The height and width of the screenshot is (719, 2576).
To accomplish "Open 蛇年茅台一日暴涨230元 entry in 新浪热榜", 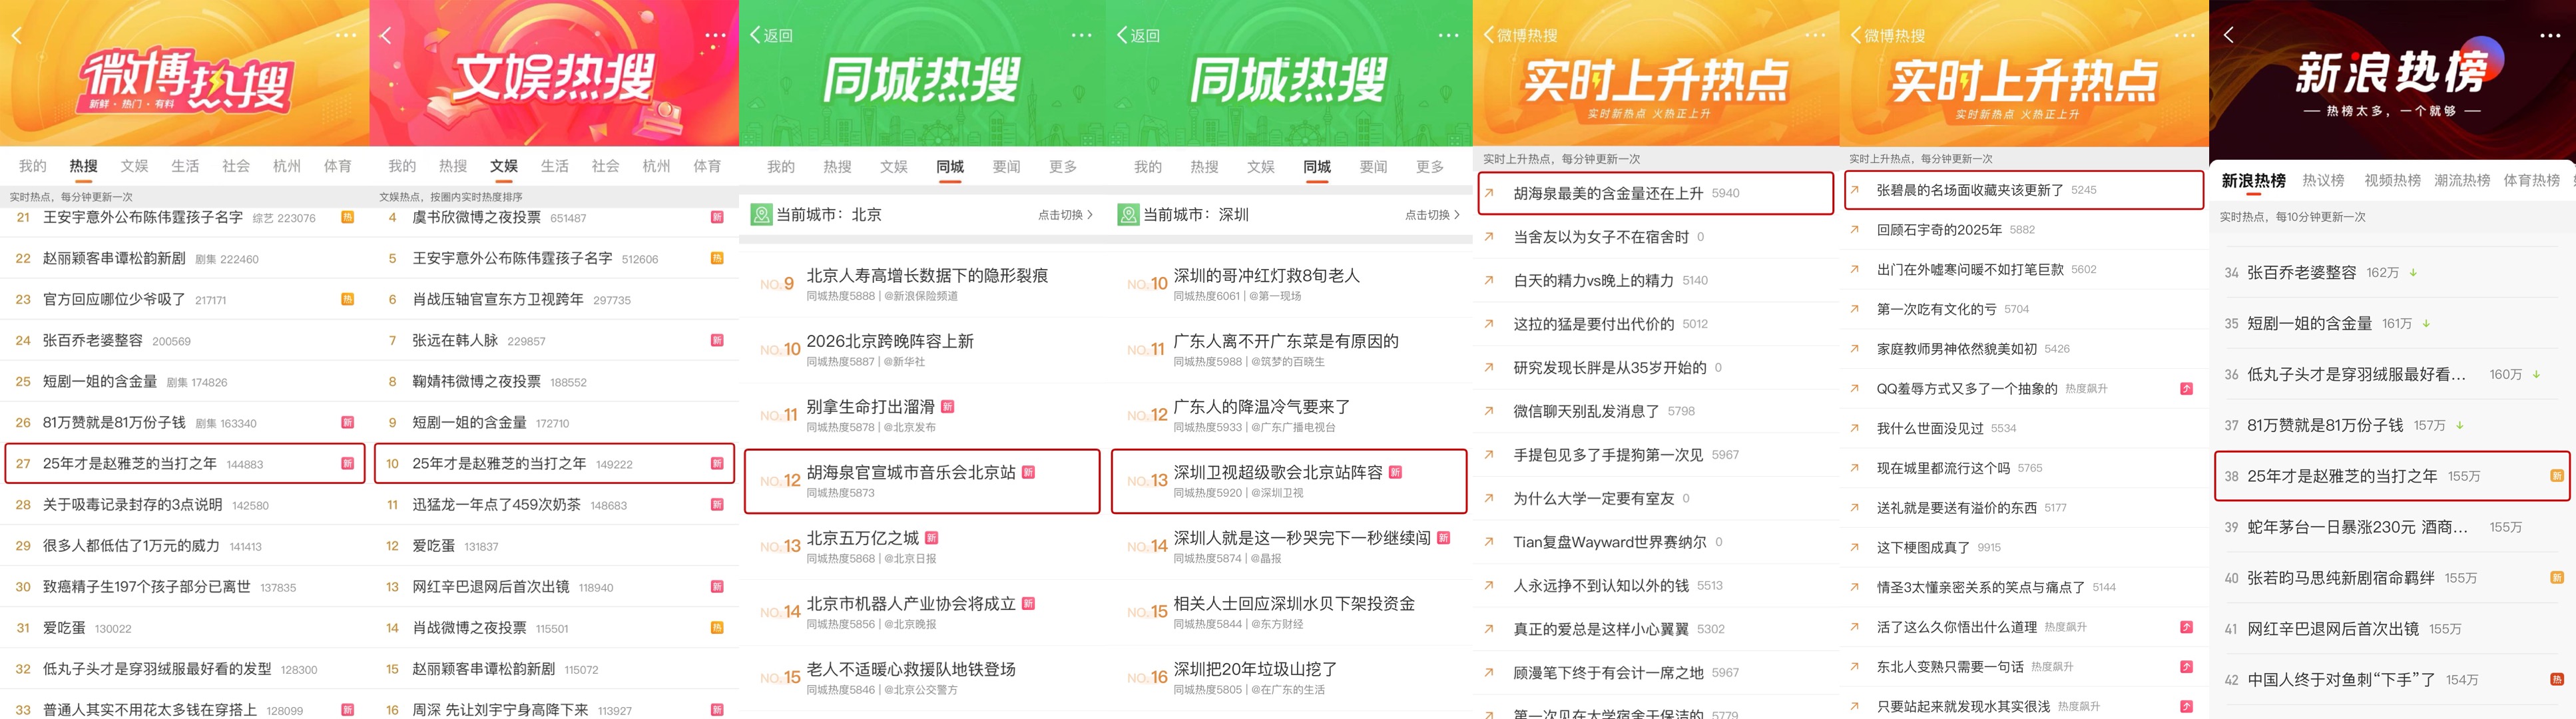I will 2357,527.
